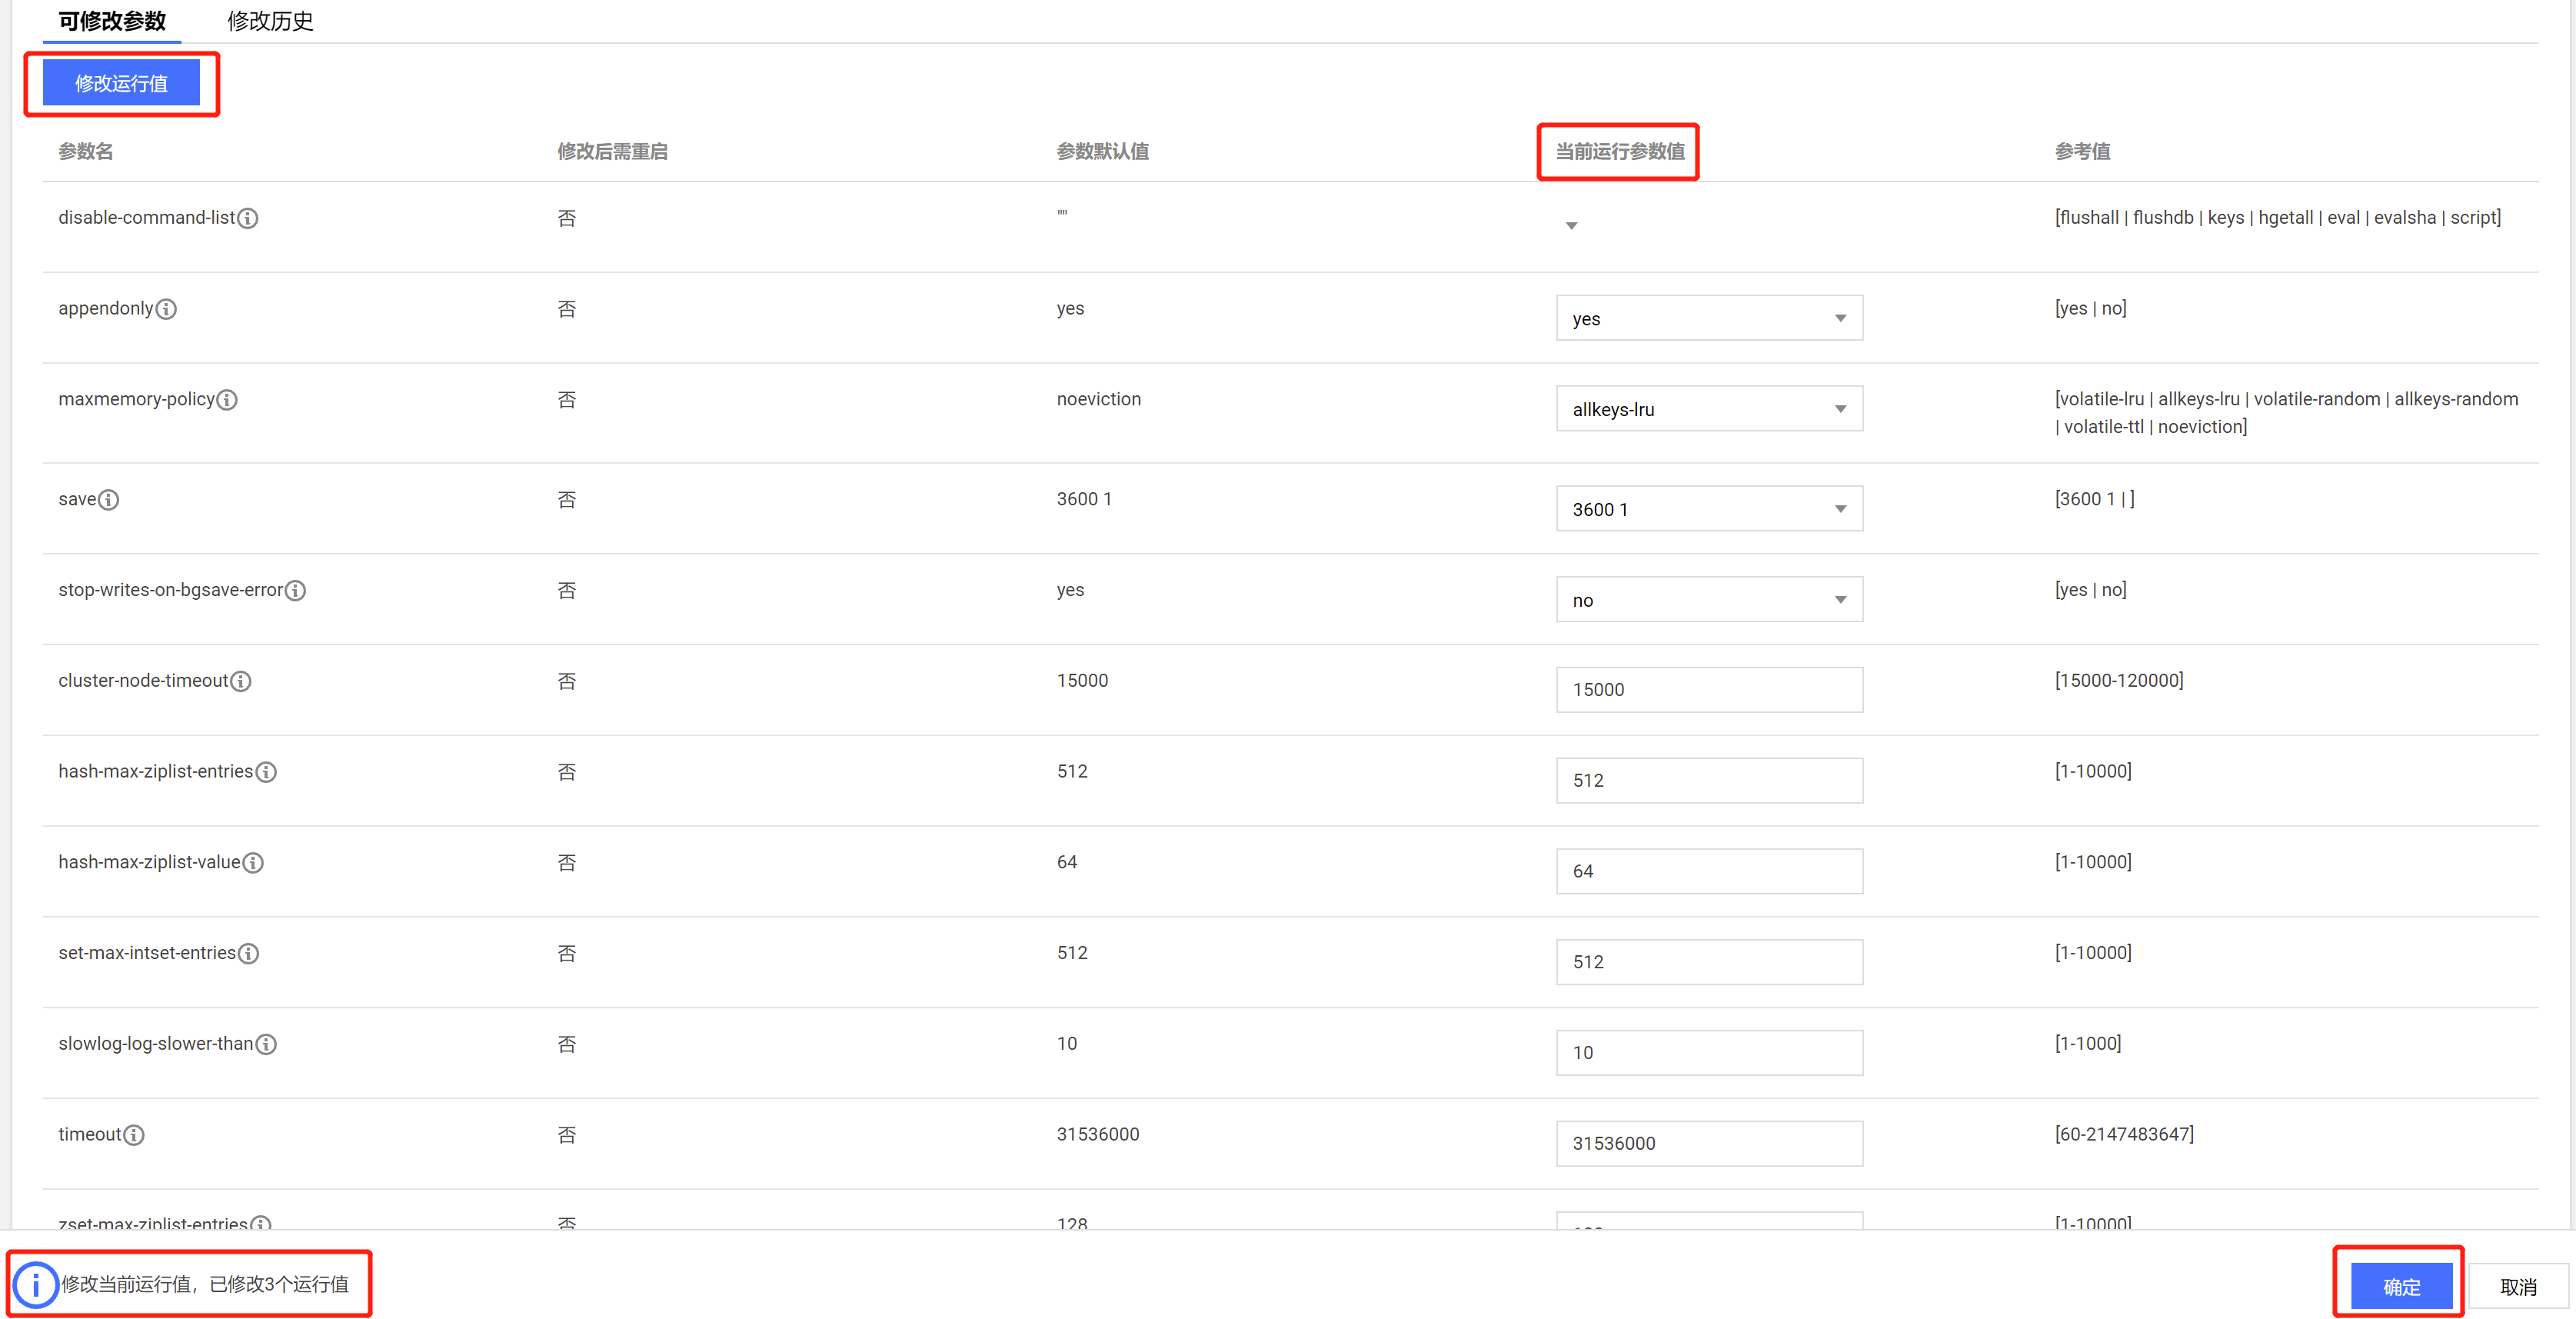This screenshot has width=2576, height=1319.
Task: Select the 可修改参数 tab
Action: [112, 21]
